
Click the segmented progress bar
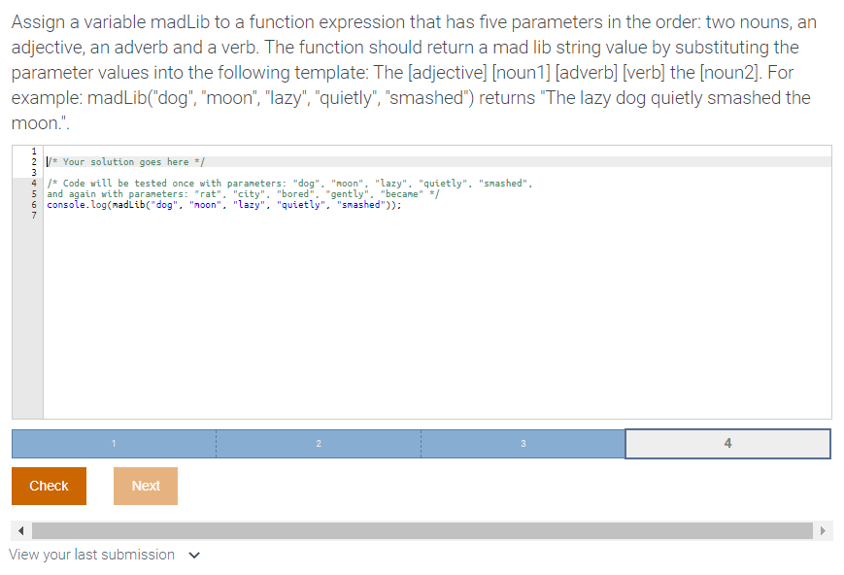click(421, 443)
